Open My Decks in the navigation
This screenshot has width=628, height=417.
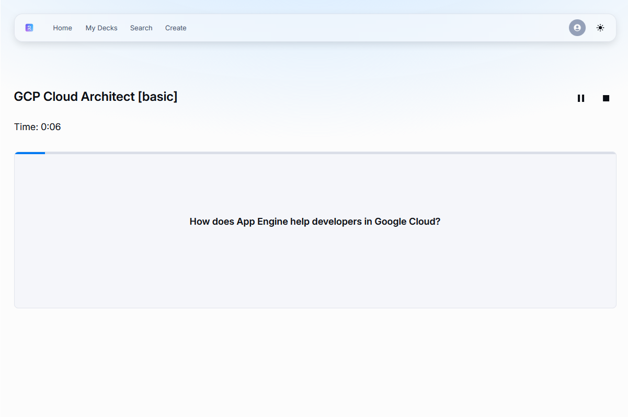[101, 28]
